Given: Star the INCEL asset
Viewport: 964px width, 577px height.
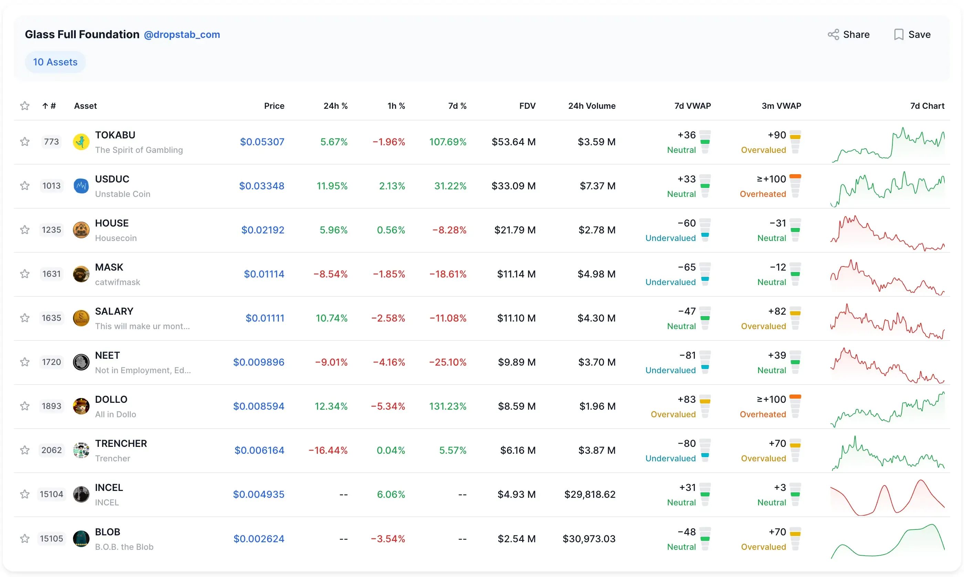Looking at the screenshot, I should click(25, 494).
